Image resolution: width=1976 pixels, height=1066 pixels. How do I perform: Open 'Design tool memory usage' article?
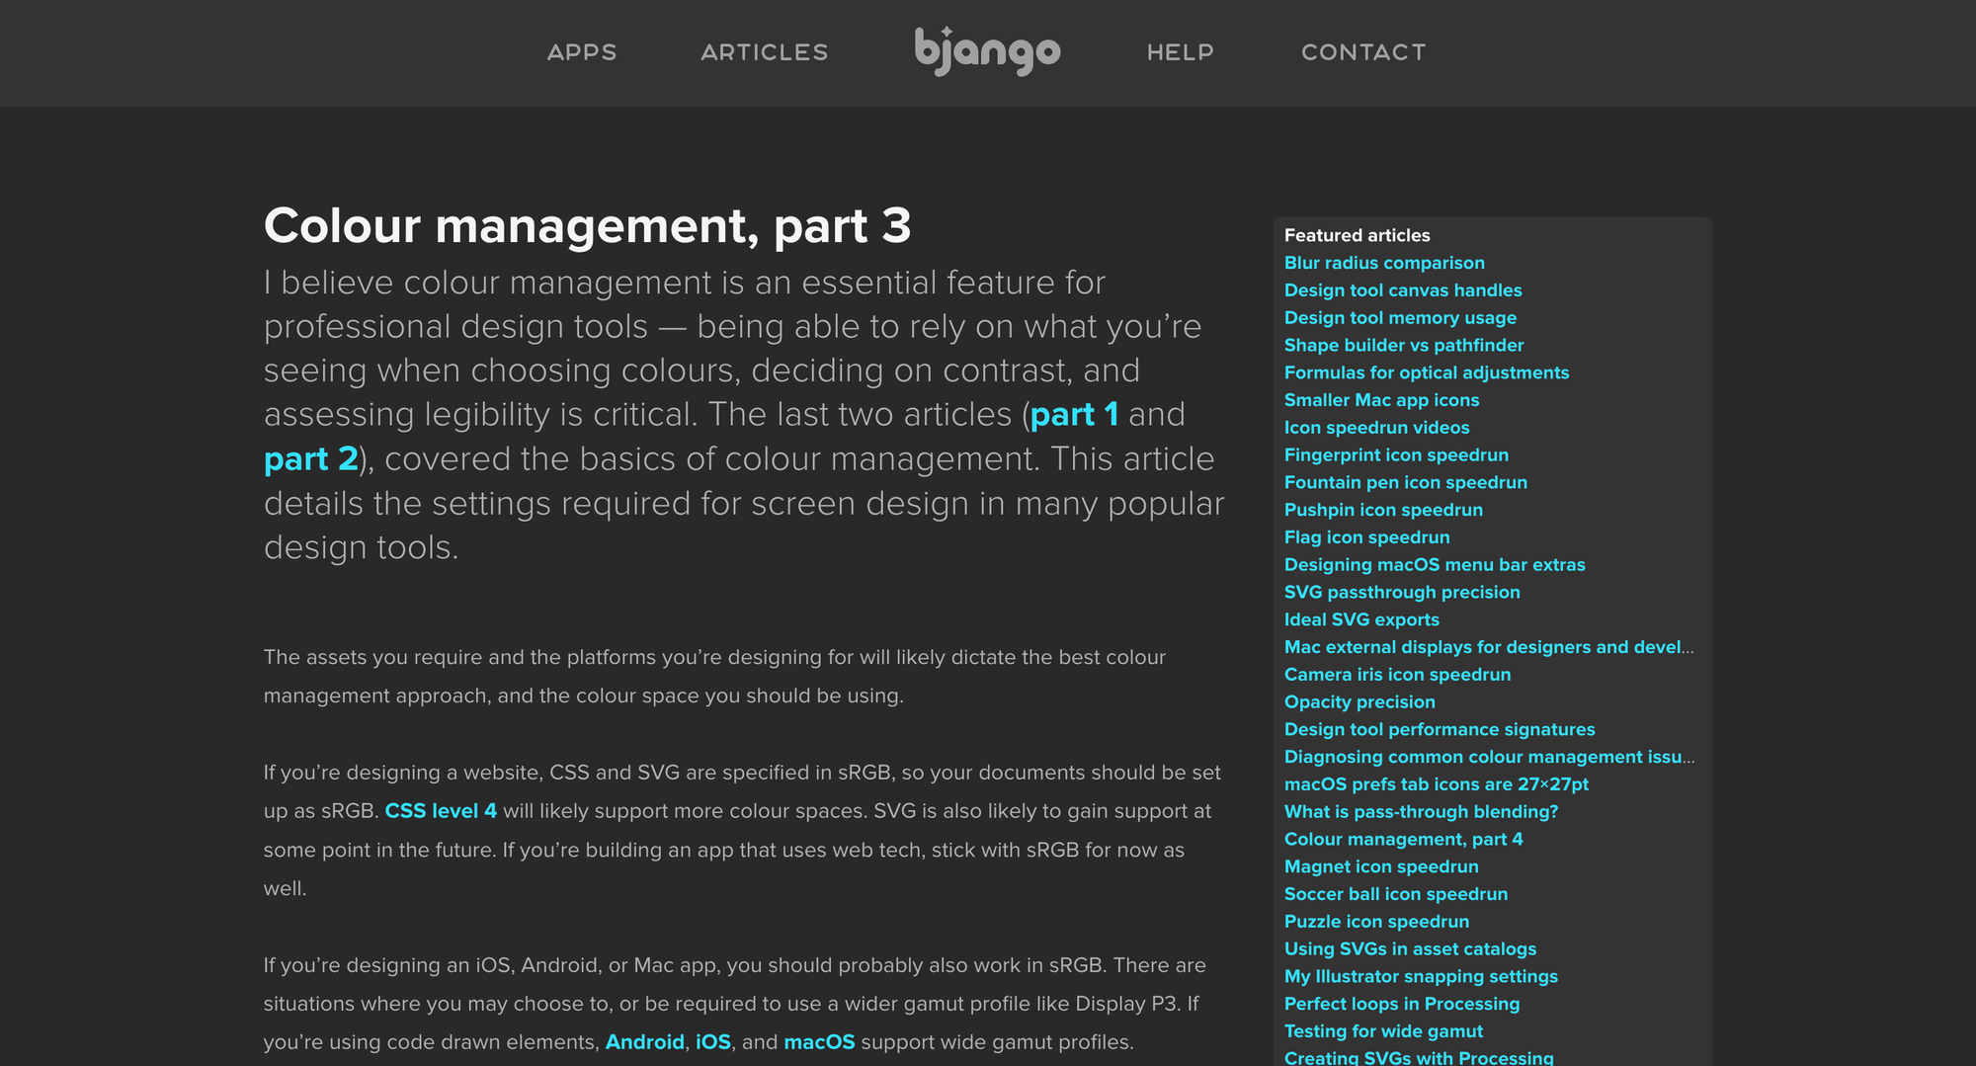click(x=1400, y=318)
